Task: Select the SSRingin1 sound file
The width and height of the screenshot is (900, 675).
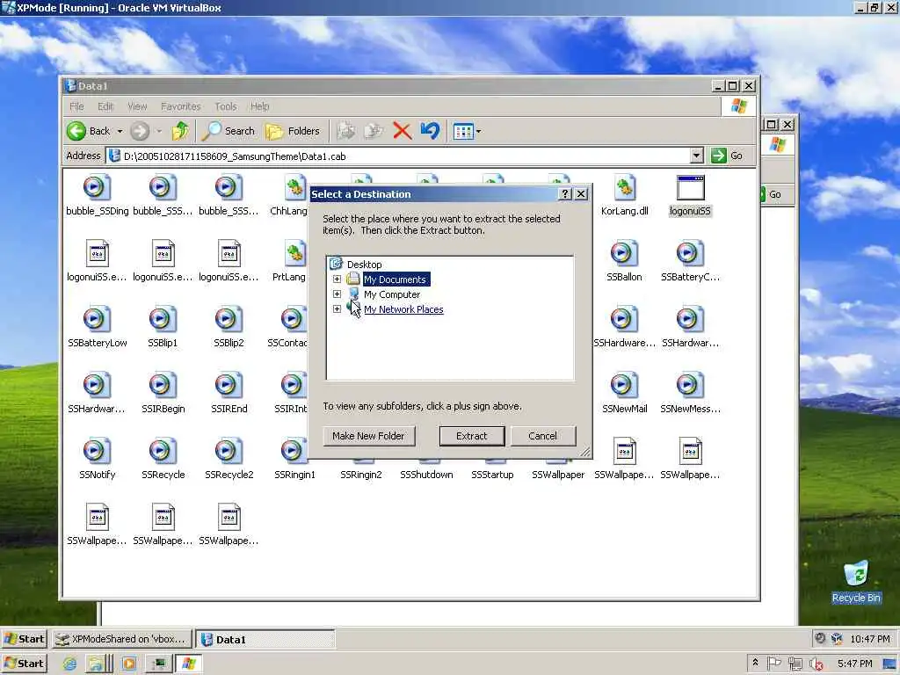Action: [x=294, y=461]
